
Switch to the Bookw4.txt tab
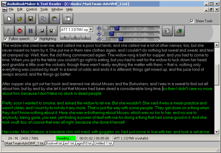tap(54, 144)
